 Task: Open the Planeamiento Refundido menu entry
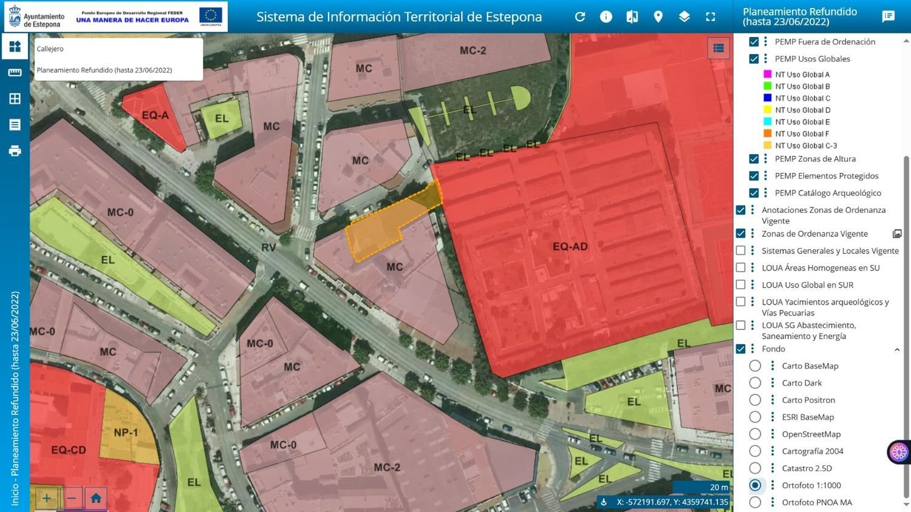[104, 70]
